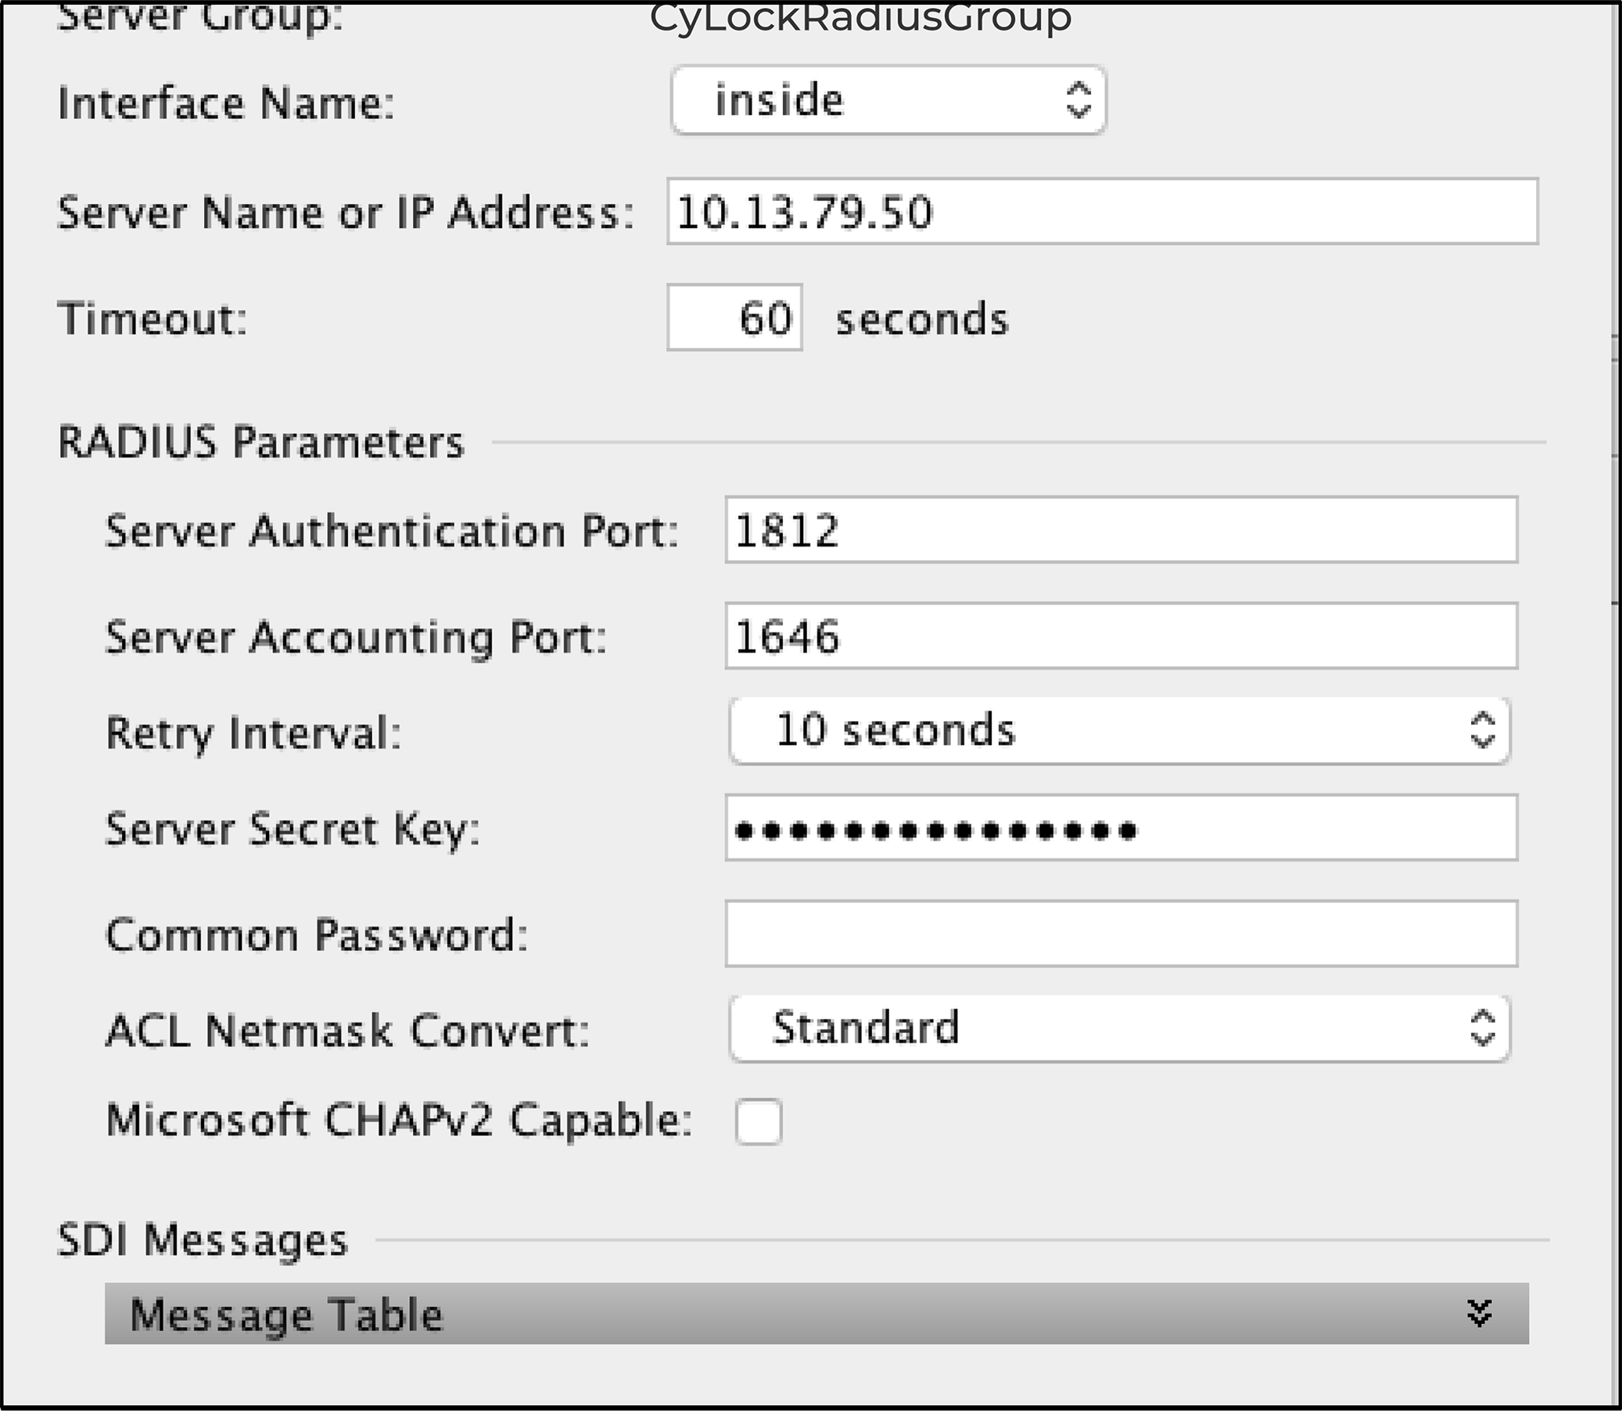Click the Interface Name label
This screenshot has width=1622, height=1413.
[x=226, y=103]
